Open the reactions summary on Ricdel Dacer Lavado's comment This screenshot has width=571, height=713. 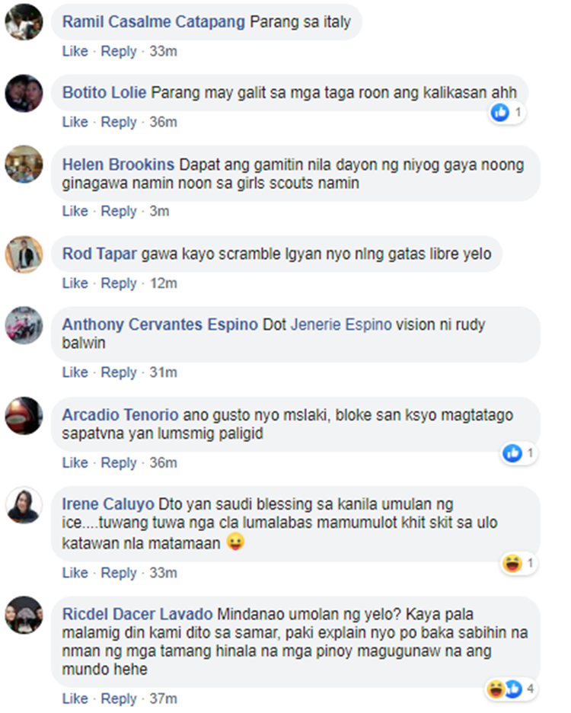[512, 689]
